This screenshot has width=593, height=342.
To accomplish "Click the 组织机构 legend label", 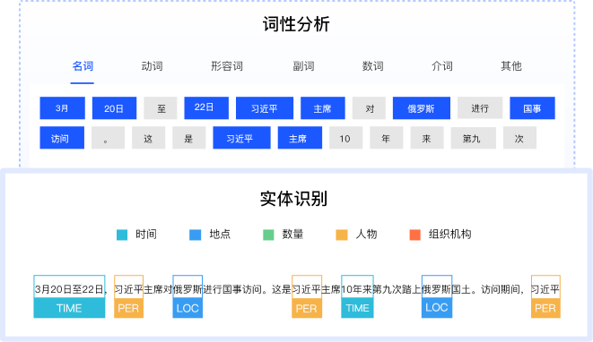I will coord(449,235).
